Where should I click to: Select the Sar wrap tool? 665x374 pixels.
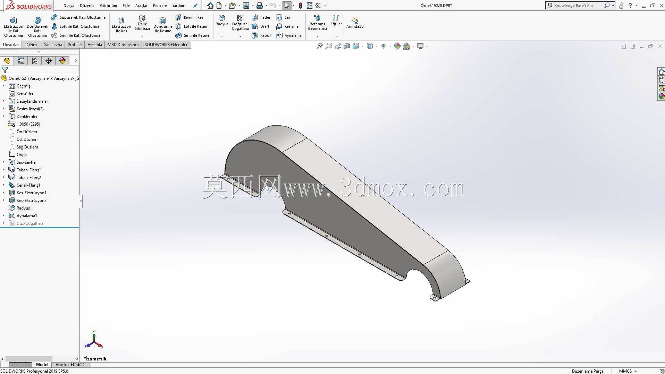click(x=283, y=17)
